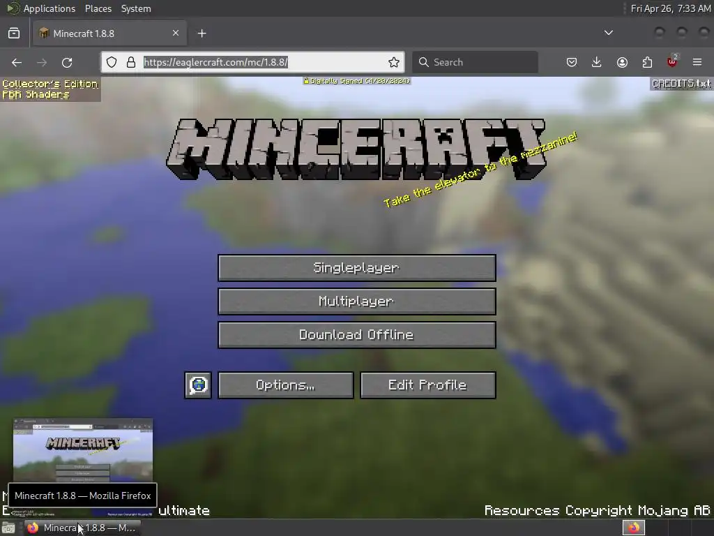Open Firefox View icon
The width and height of the screenshot is (714, 536).
coord(14,33)
